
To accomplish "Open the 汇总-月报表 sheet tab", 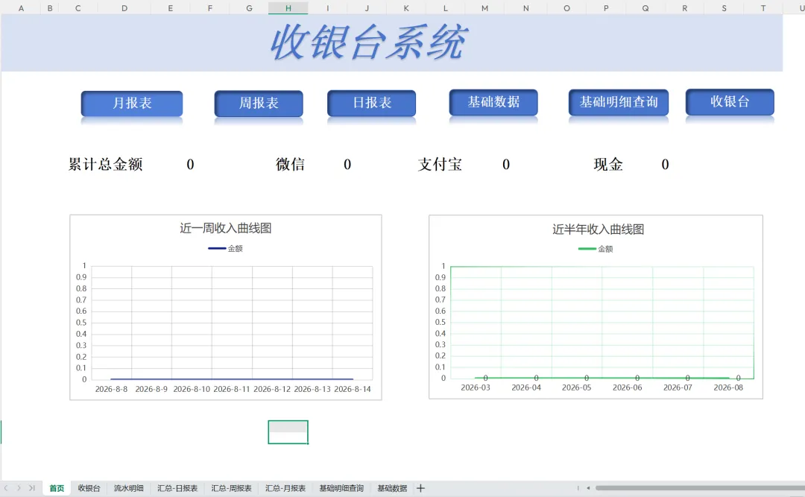I will coord(285,488).
